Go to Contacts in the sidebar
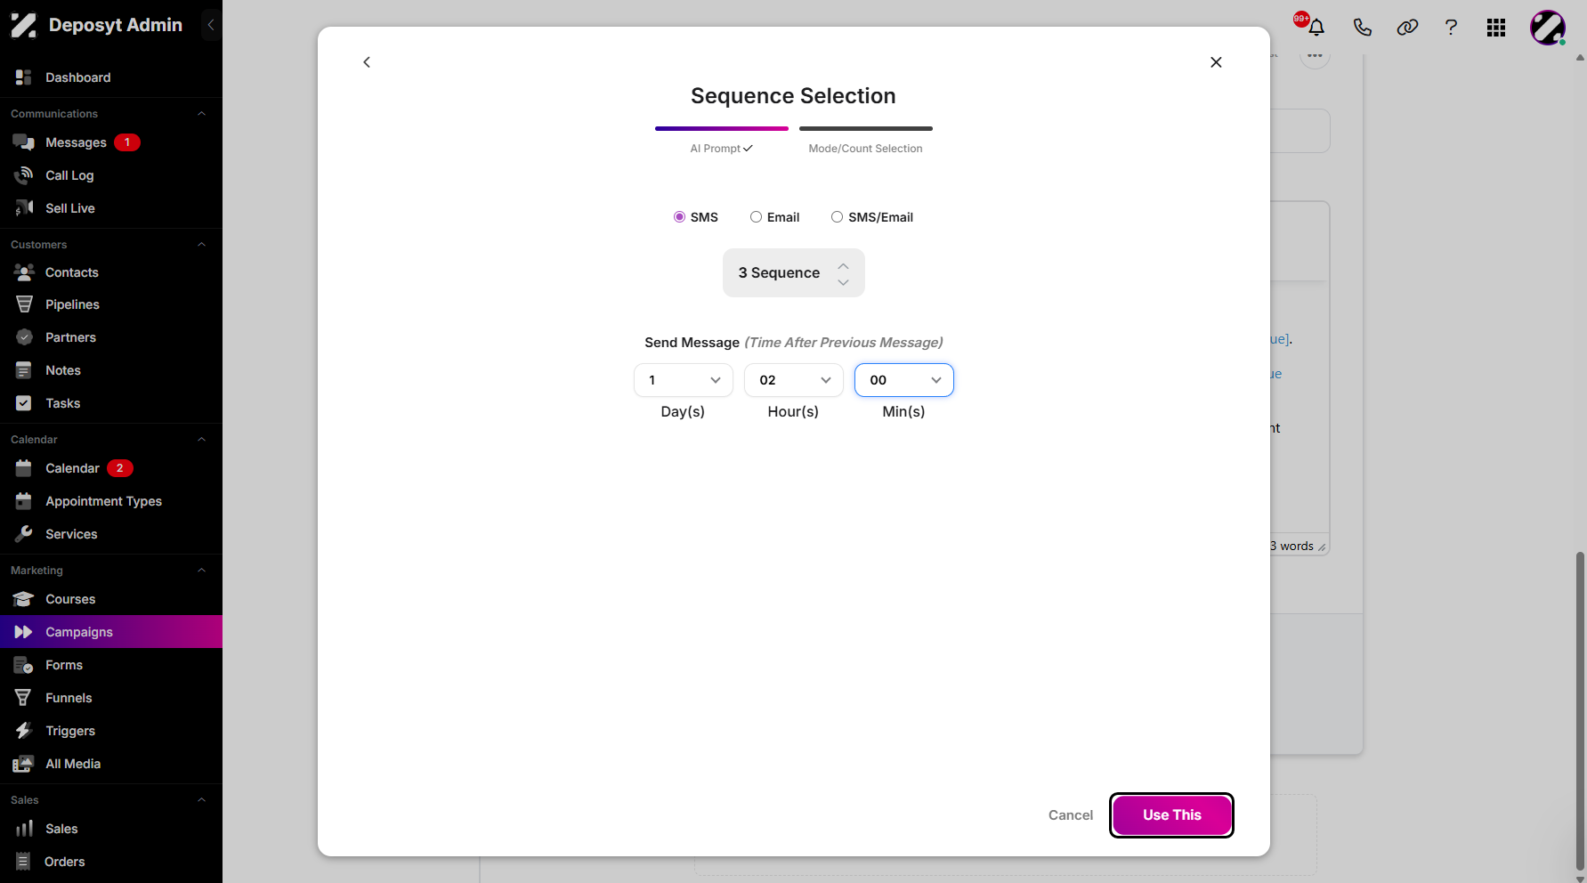This screenshot has width=1587, height=883. point(111,272)
